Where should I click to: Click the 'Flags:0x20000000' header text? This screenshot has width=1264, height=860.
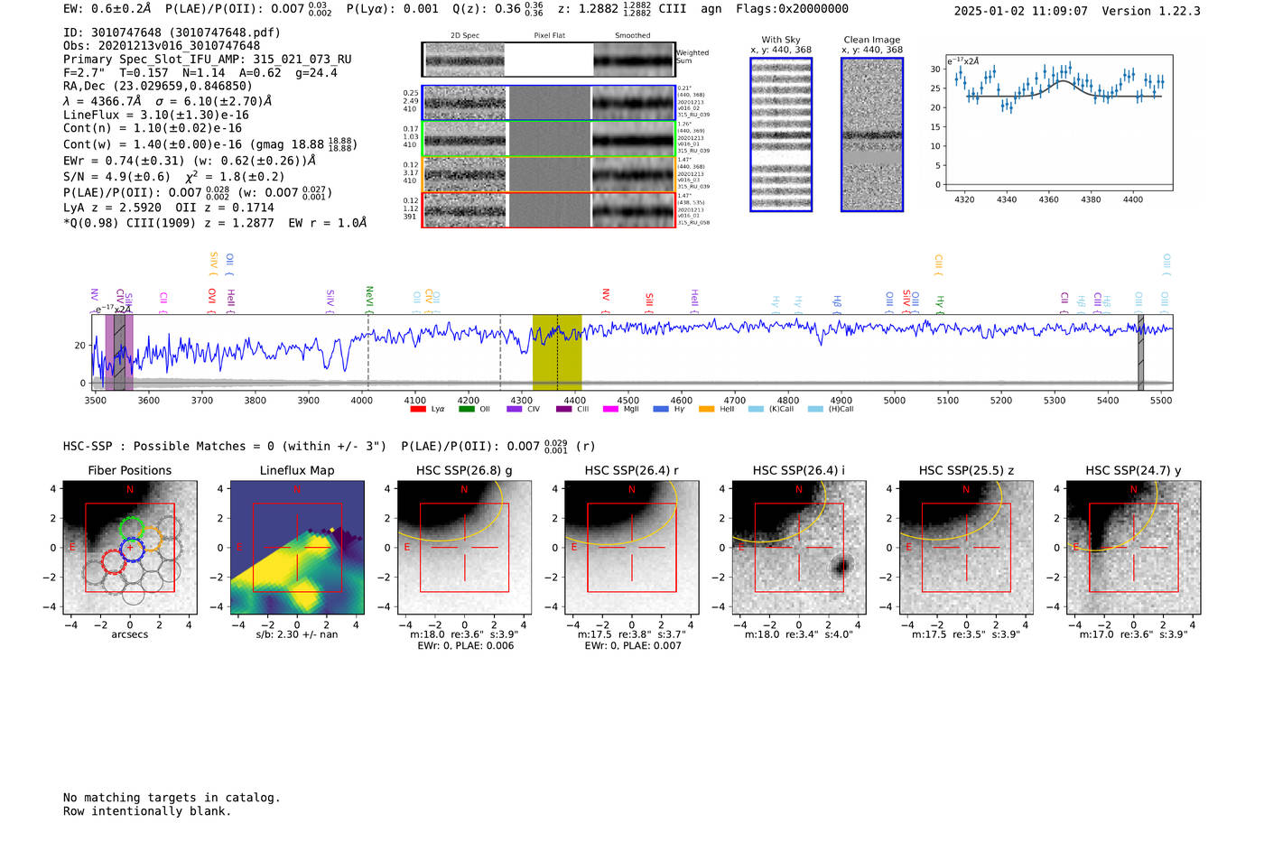click(x=792, y=9)
